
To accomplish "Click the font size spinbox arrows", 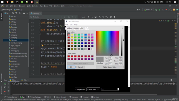I will [118, 89].
